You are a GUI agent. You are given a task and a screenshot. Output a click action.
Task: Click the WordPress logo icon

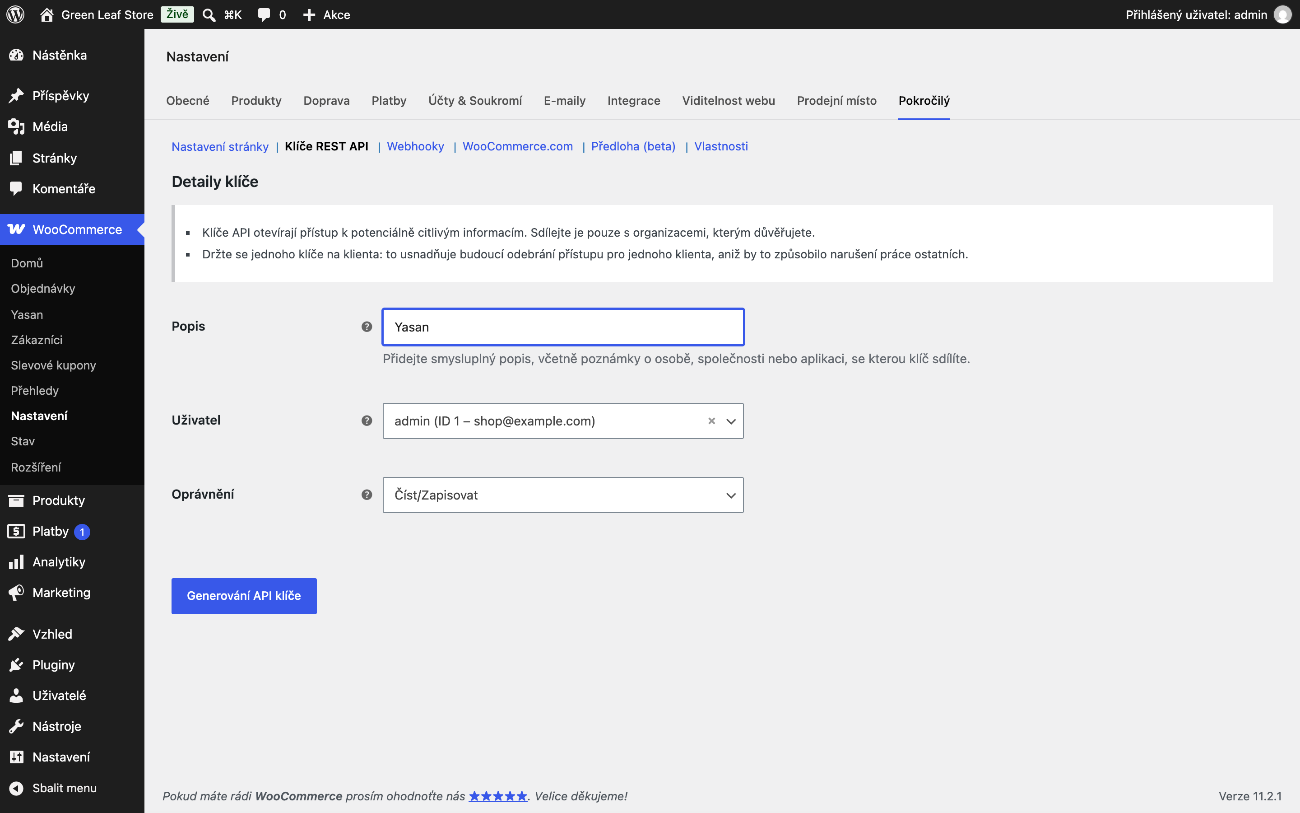pos(16,14)
